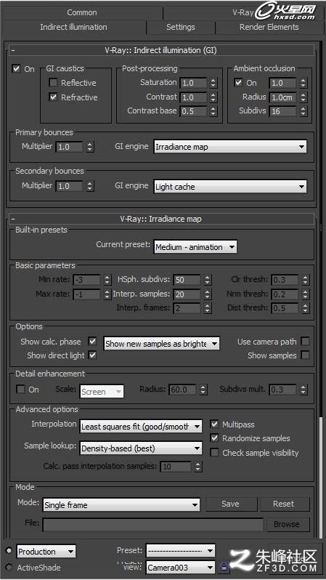
Task: Toggle the Multipass checkbox
Action: 214,424
